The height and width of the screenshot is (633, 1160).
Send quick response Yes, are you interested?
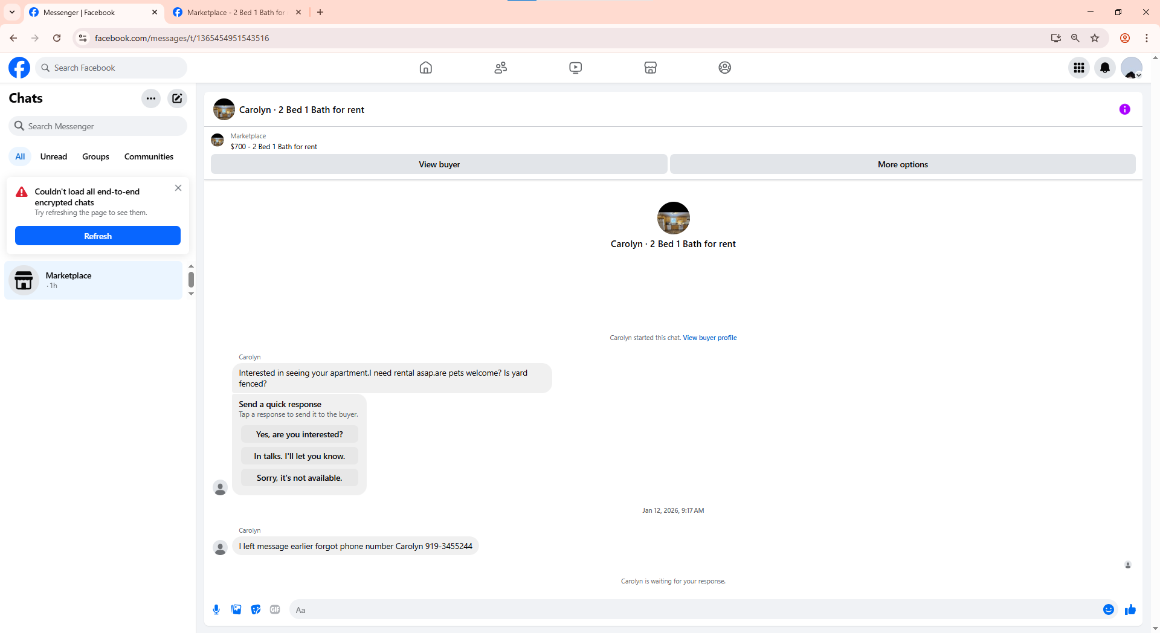[x=300, y=434]
